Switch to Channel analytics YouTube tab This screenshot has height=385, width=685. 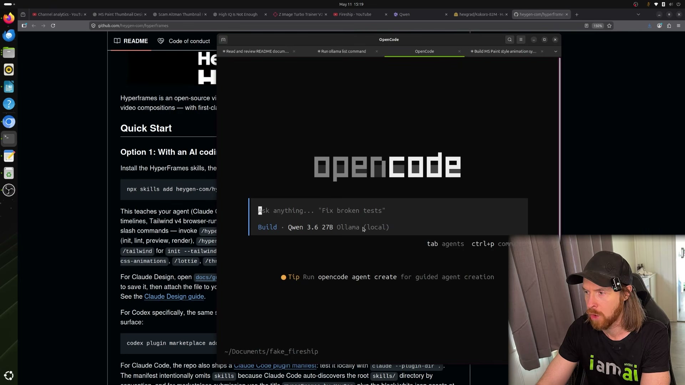[60, 15]
